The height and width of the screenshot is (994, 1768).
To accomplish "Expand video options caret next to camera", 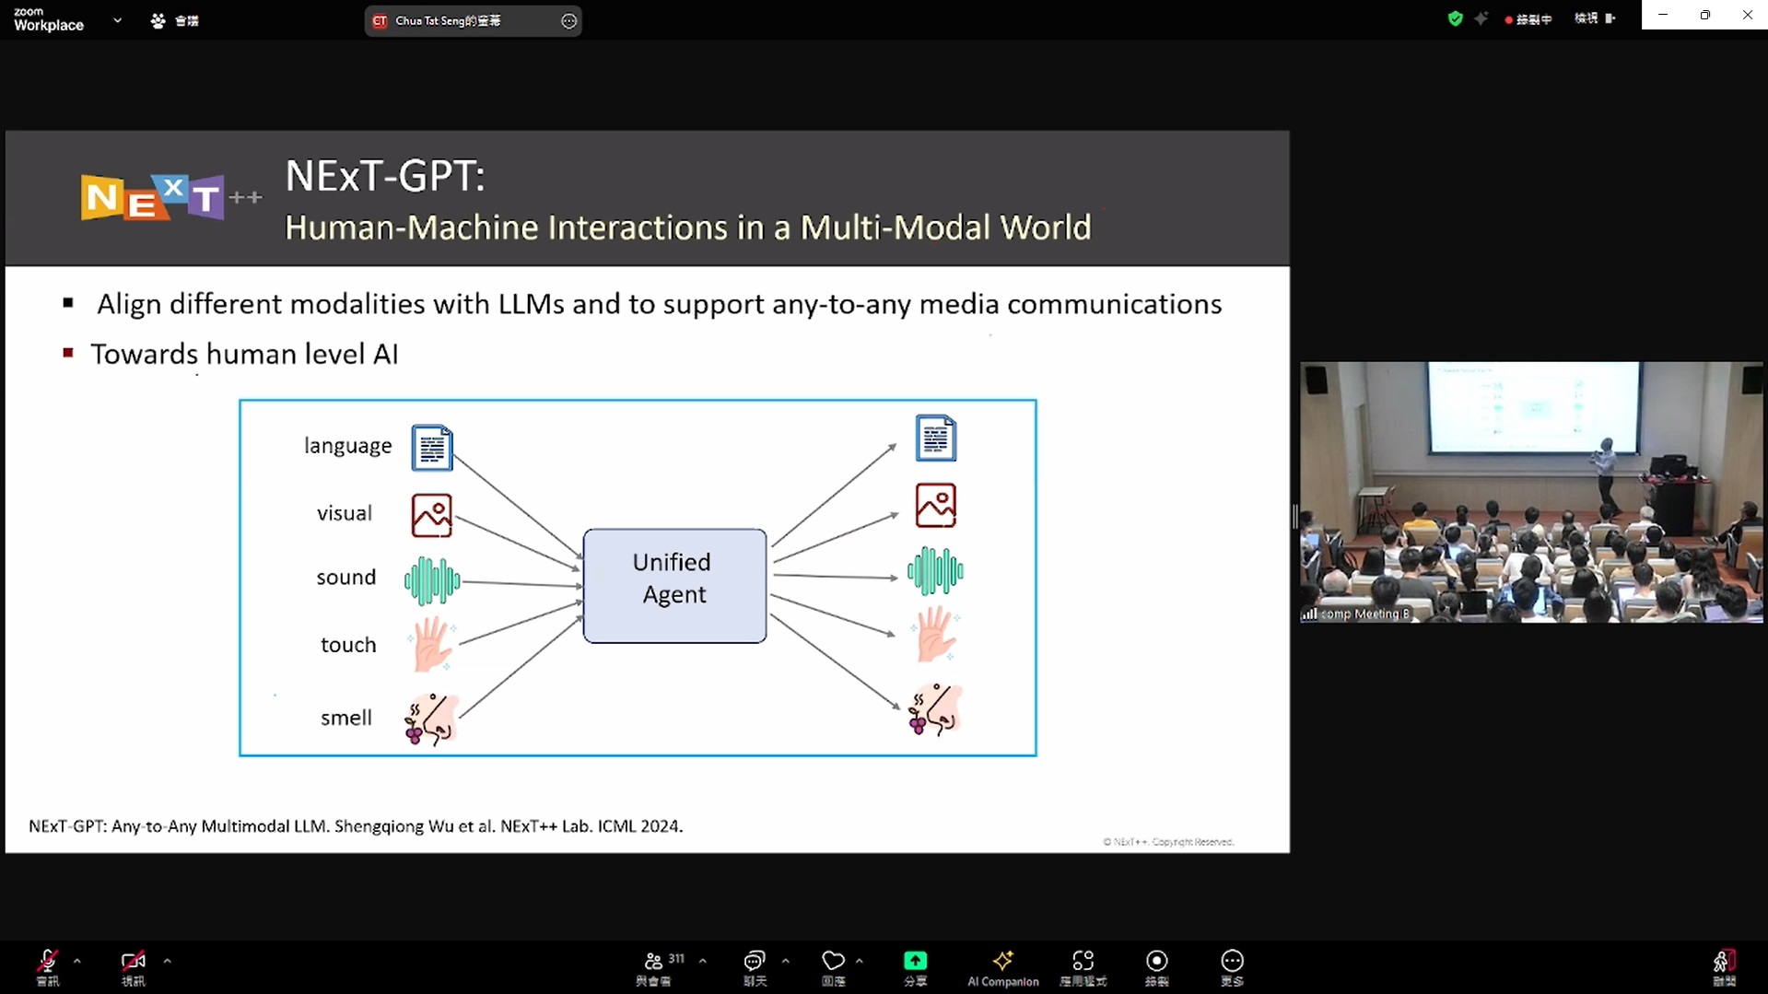I will (167, 961).
